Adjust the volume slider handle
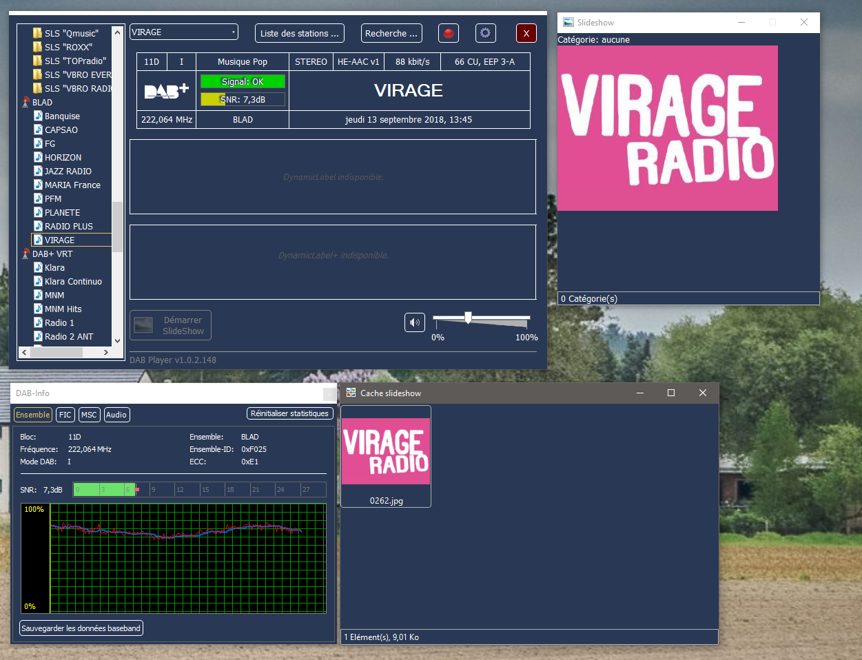The width and height of the screenshot is (862, 660). pos(468,318)
